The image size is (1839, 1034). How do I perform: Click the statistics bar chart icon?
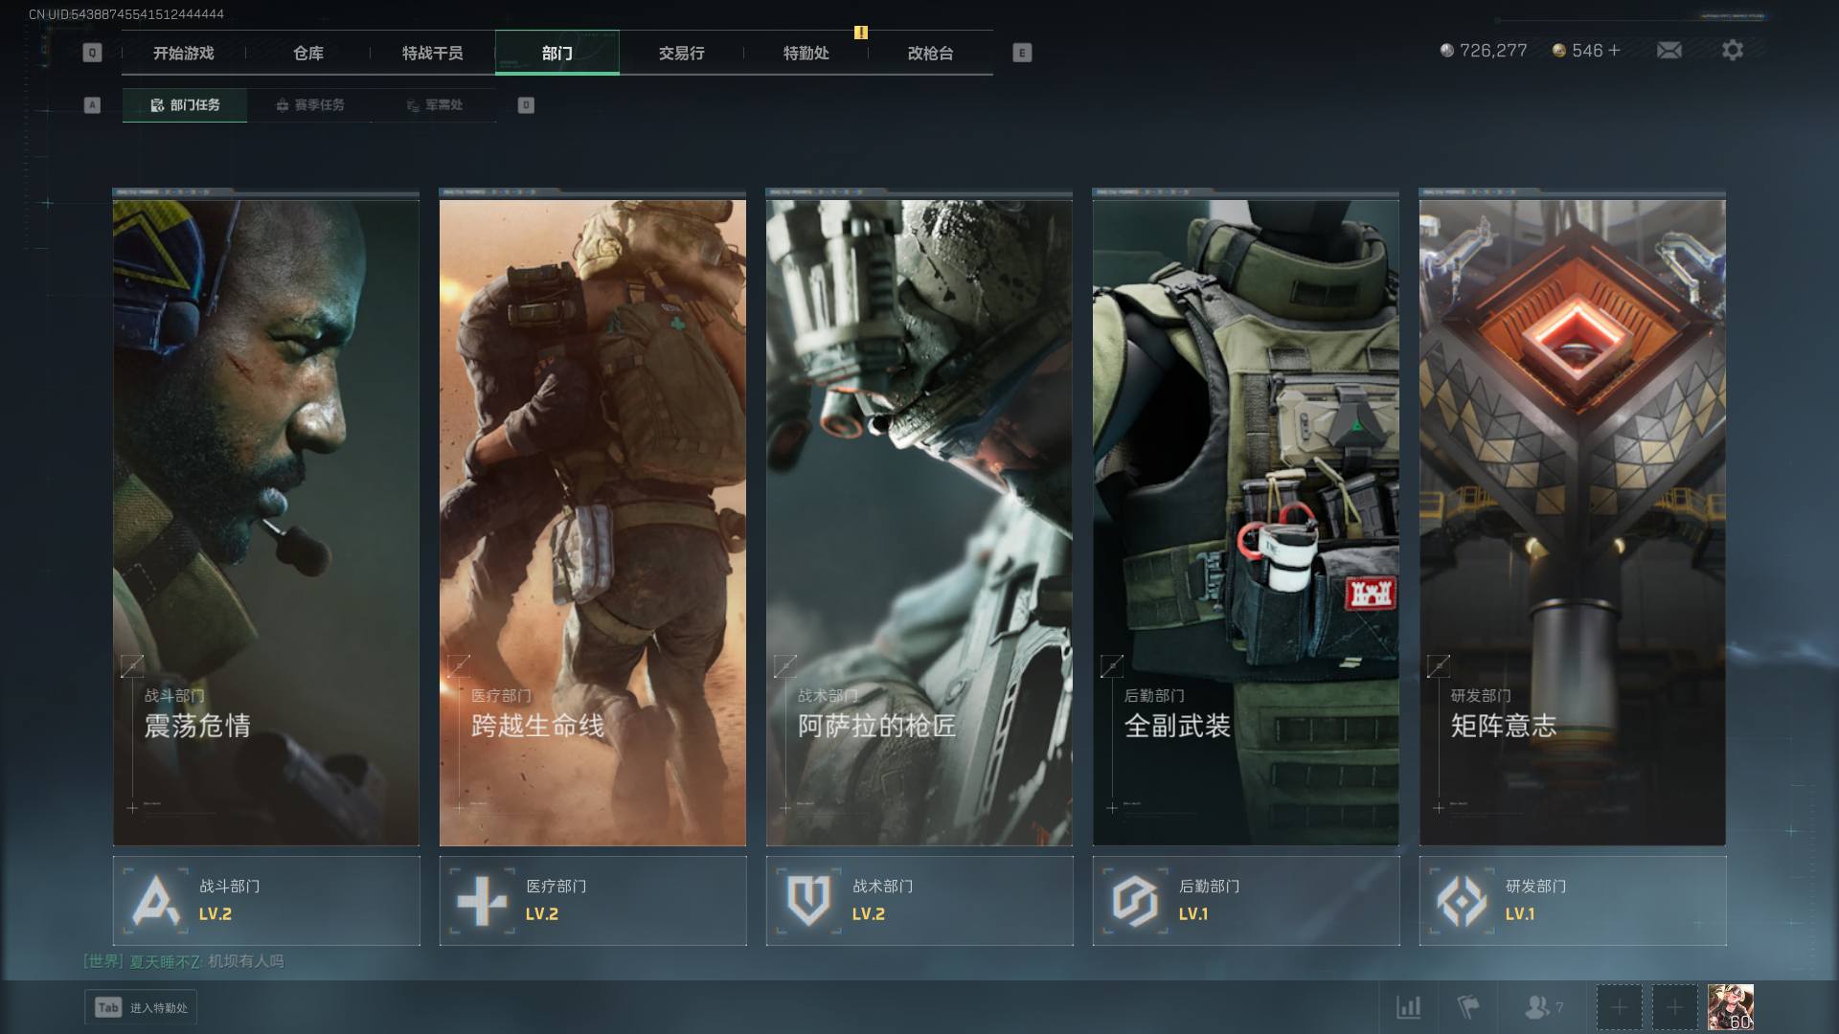1408,1007
